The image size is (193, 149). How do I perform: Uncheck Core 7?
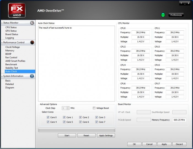[96, 122]
